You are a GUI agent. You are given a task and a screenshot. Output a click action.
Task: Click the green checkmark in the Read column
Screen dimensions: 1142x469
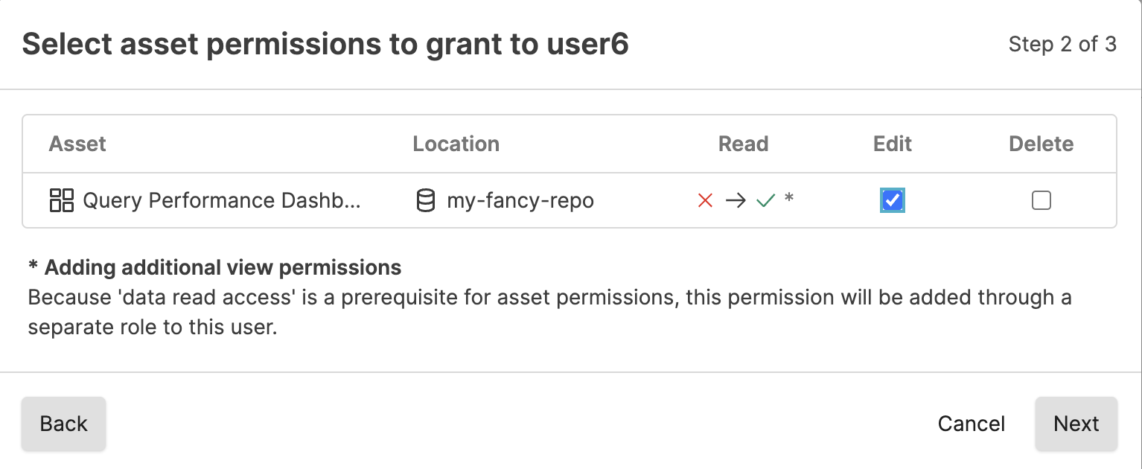pos(766,200)
